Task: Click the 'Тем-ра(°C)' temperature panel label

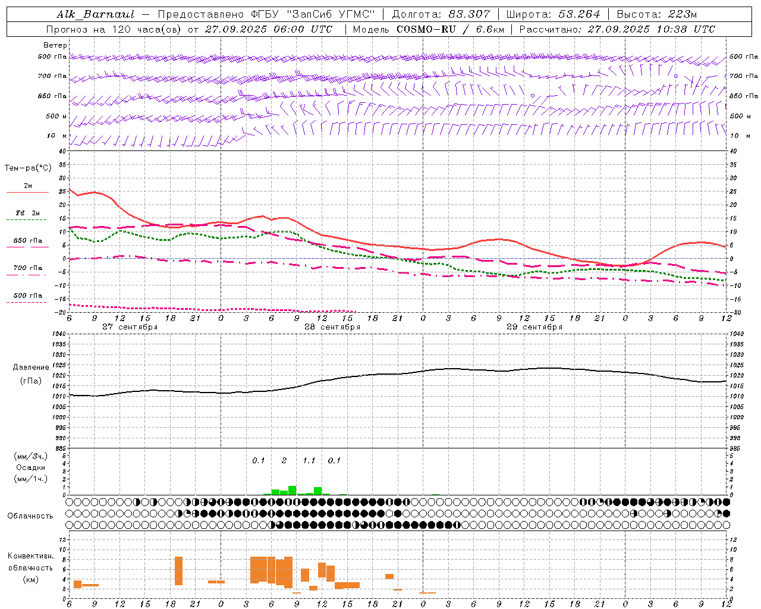Action: click(28, 168)
